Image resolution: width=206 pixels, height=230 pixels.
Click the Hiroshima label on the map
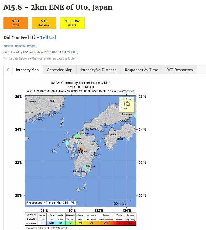coord(105,125)
